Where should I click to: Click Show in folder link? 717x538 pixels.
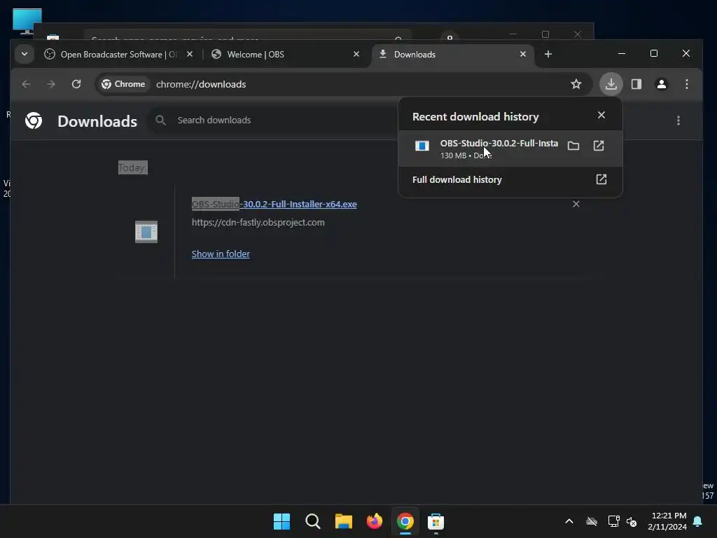tap(221, 254)
